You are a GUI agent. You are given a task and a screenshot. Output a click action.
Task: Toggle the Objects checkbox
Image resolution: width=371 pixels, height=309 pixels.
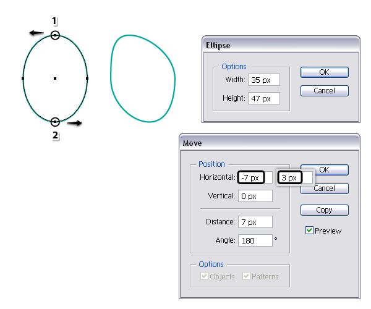pos(203,276)
